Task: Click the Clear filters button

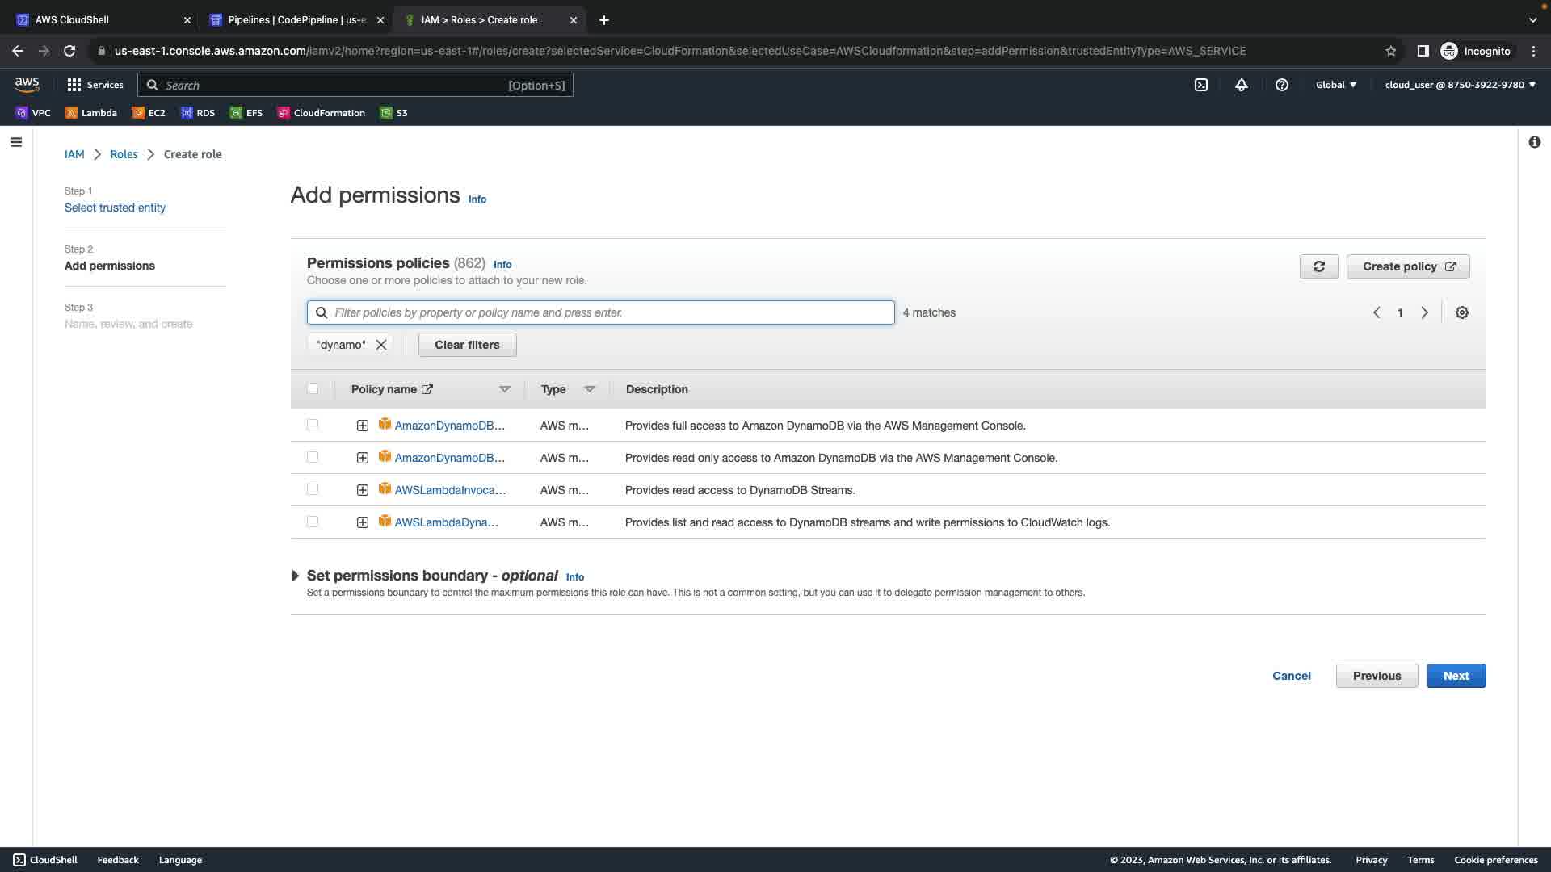Action: (467, 345)
